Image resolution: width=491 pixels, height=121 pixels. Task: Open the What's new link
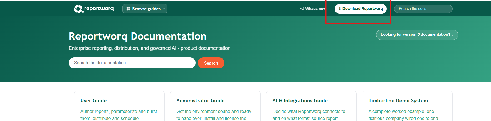tap(313, 9)
